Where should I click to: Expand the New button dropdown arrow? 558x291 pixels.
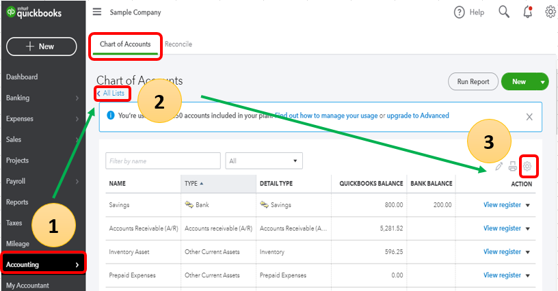click(x=543, y=82)
